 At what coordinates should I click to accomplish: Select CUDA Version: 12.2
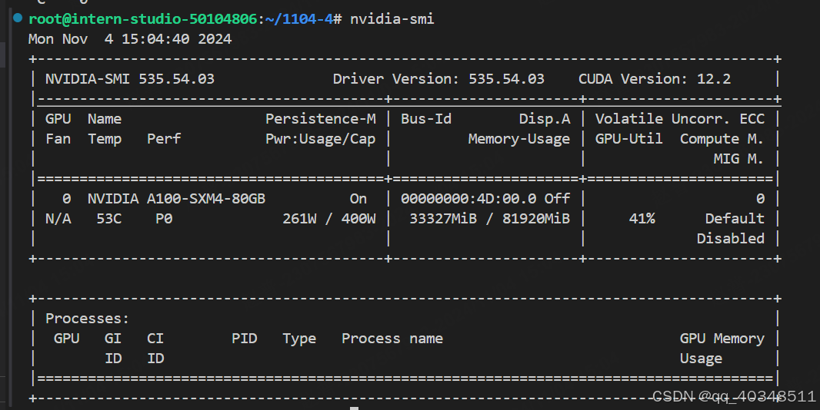[x=655, y=79]
